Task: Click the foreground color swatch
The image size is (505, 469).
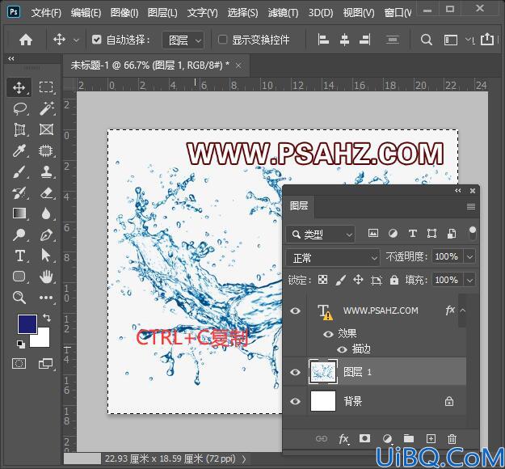Action: (x=27, y=323)
